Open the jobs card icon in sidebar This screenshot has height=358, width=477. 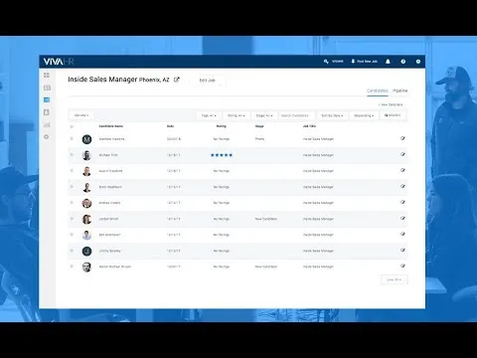click(x=47, y=88)
